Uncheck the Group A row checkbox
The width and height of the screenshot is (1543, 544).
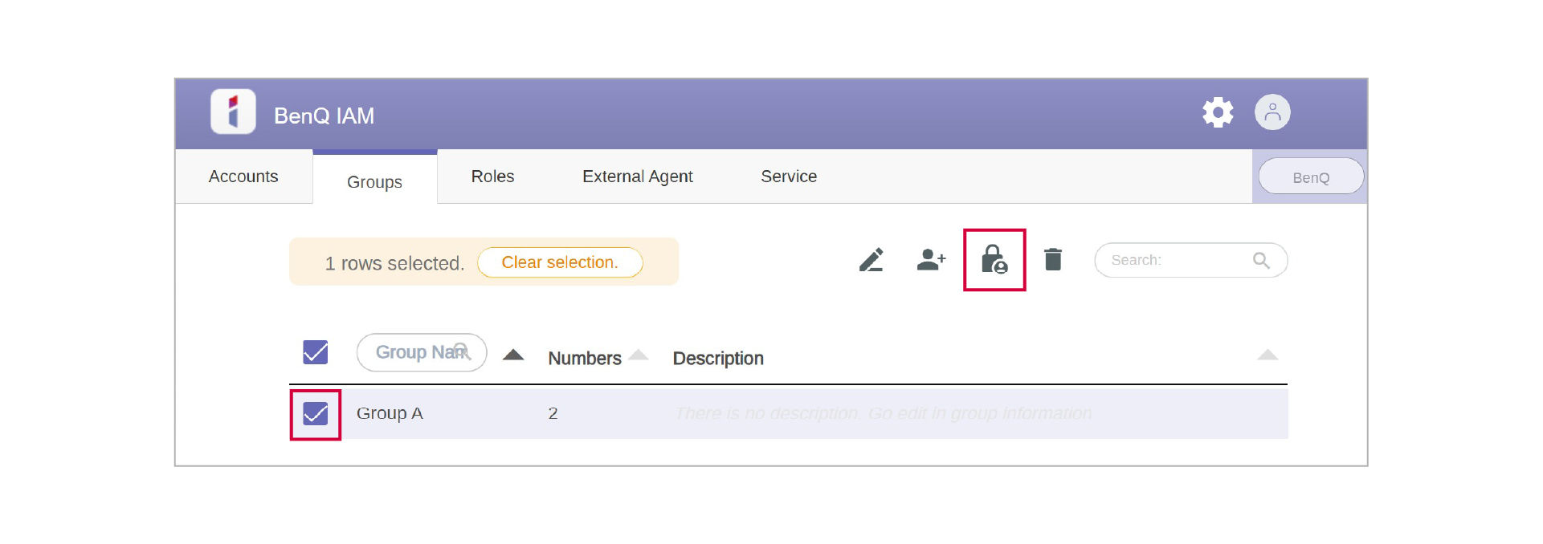point(316,414)
